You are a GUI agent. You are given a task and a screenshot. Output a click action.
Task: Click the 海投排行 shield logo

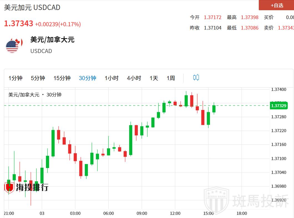coord(9,187)
